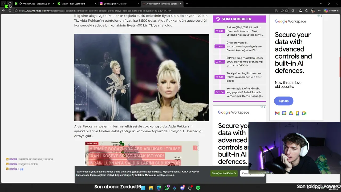
Task: Unmute the yussko Clips tab speaker icon
Action: [x=21, y=4]
